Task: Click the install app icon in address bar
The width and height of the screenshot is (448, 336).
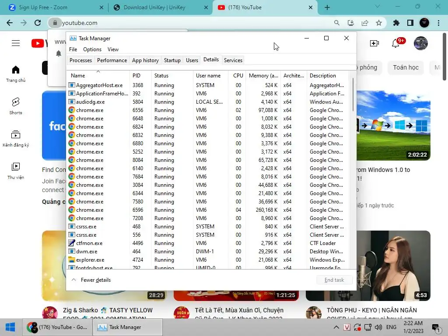Action: pos(350,23)
